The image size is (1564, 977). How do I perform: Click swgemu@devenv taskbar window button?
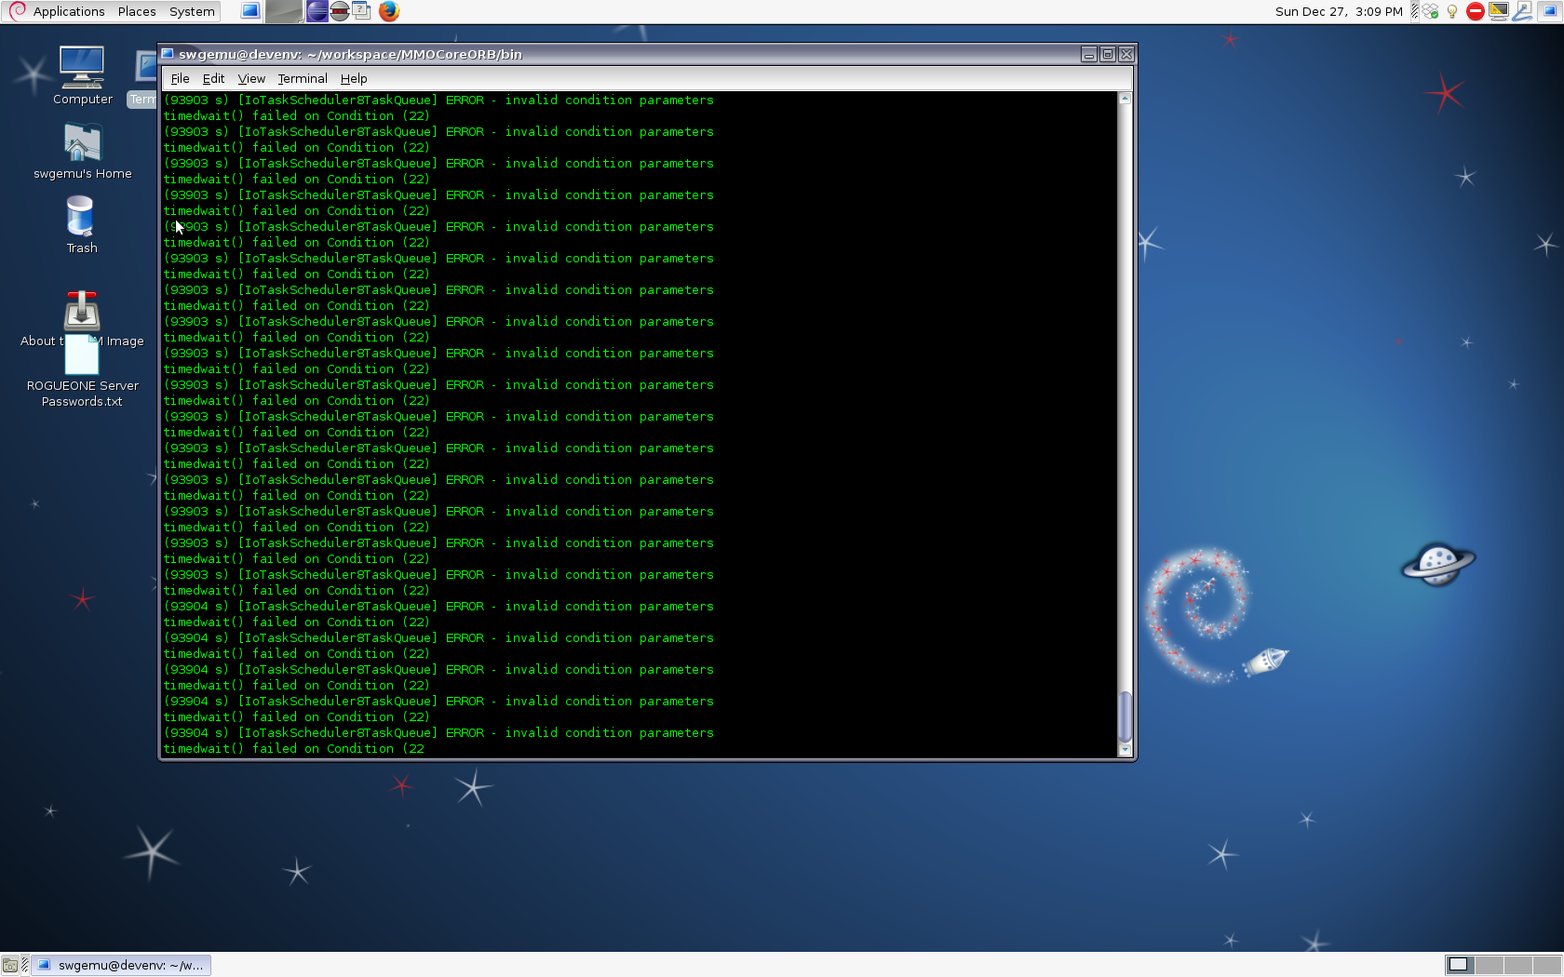(x=122, y=965)
